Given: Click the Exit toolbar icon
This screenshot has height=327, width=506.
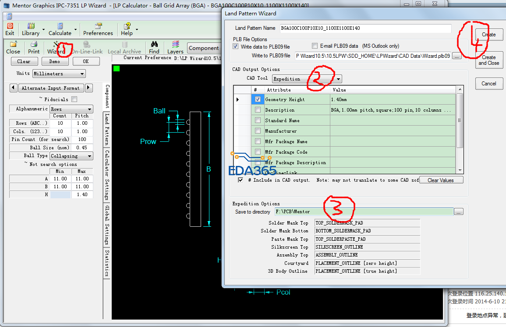Looking at the screenshot, I should (10, 29).
